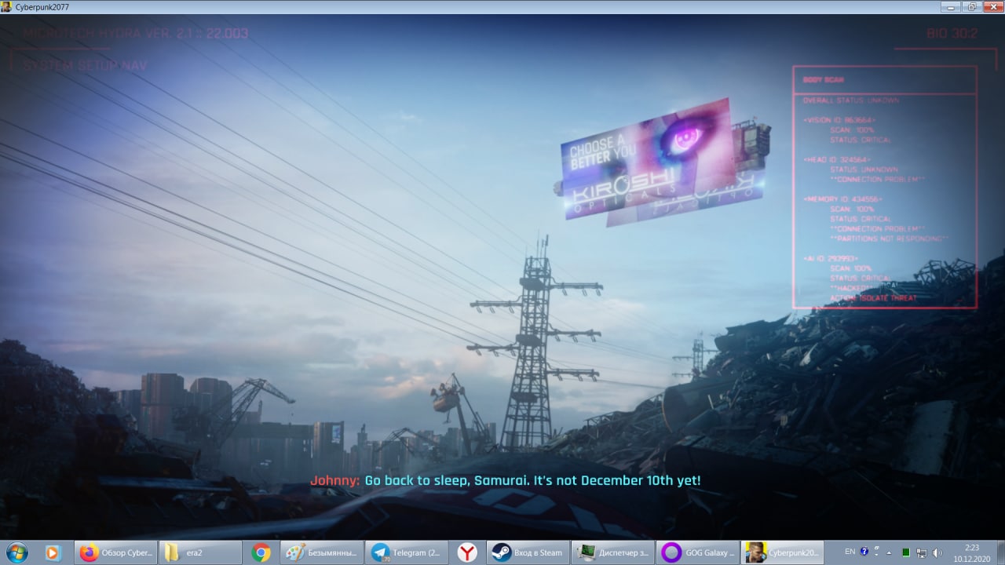Viewport: 1005px width, 565px height.
Task: Click the Cyberpunk2077 title bar icon
Action: coord(7,6)
